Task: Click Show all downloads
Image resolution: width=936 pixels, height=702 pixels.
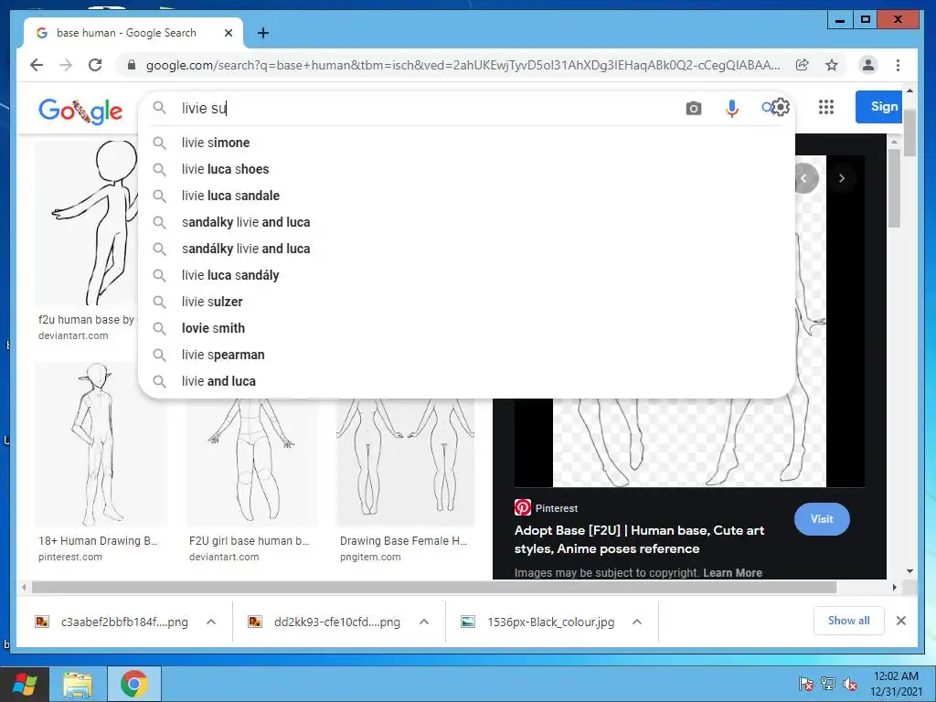Action: (x=848, y=621)
